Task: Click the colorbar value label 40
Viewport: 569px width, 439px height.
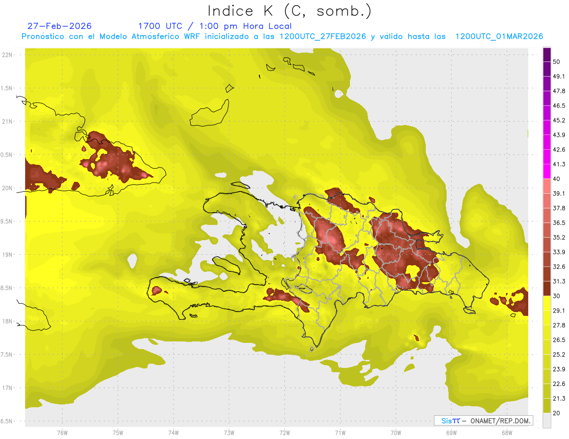Action: coord(557,179)
